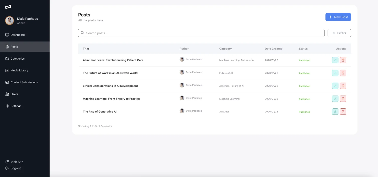The height and width of the screenshot is (177, 378).
Task: Select the Dashboard icon in the sidebar
Action: tap(7, 35)
